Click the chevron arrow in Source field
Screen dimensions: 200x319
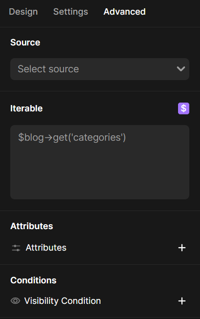pyautogui.click(x=180, y=69)
